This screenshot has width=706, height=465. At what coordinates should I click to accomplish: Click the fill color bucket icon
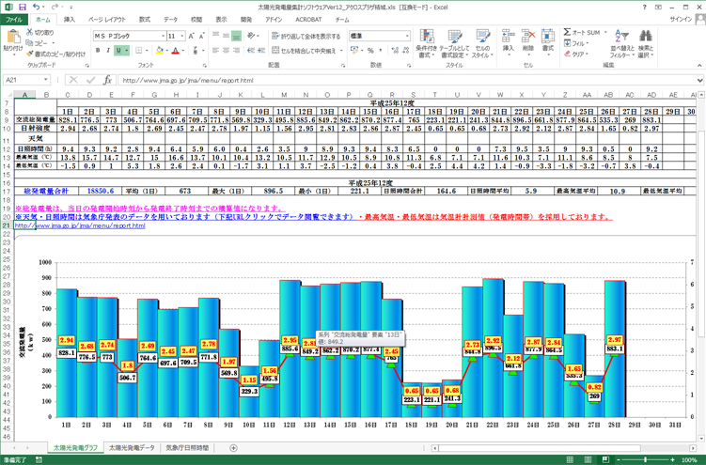(159, 51)
